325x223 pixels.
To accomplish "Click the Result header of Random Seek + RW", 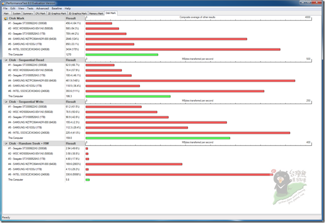I will click(x=71, y=143).
